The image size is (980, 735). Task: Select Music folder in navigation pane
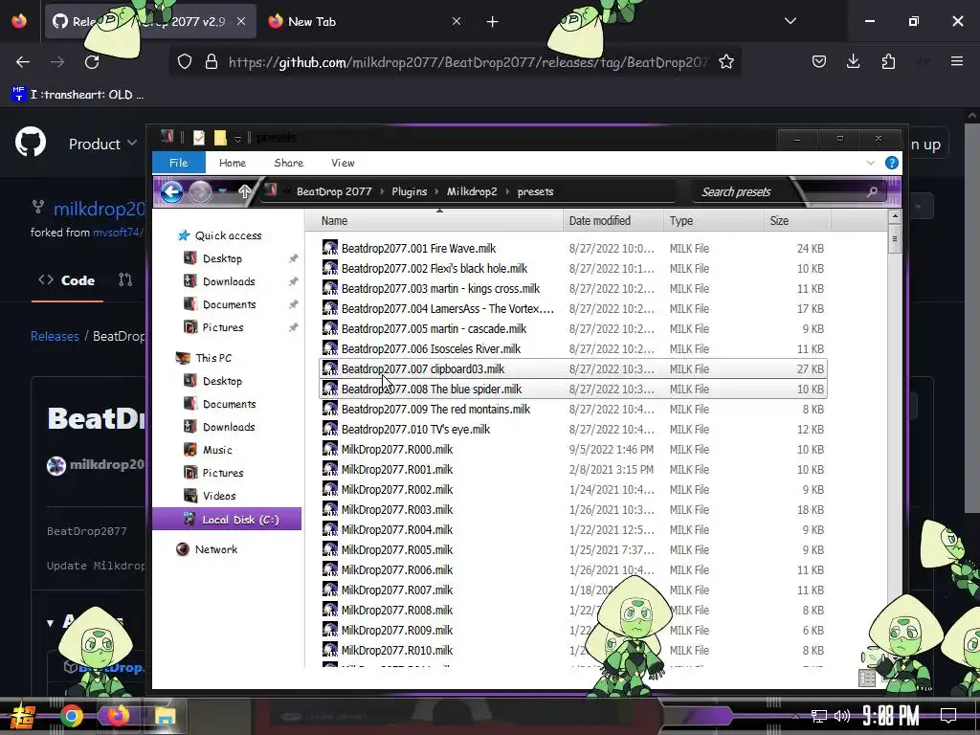click(217, 450)
